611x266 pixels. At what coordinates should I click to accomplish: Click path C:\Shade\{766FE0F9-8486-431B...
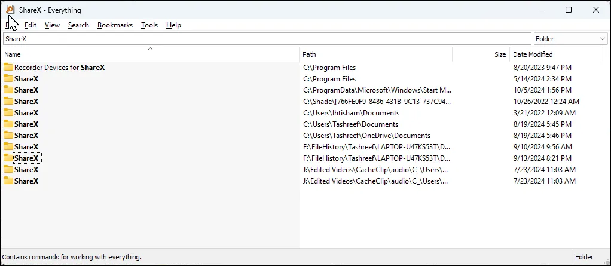[377, 101]
